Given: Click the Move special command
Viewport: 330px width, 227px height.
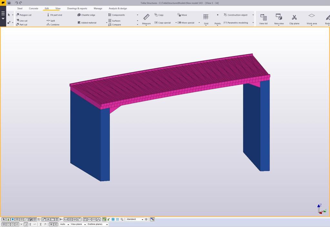Looking at the screenshot, I should 186,23.
